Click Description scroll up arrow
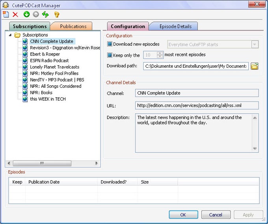The image size is (268, 224). click(x=255, y=118)
